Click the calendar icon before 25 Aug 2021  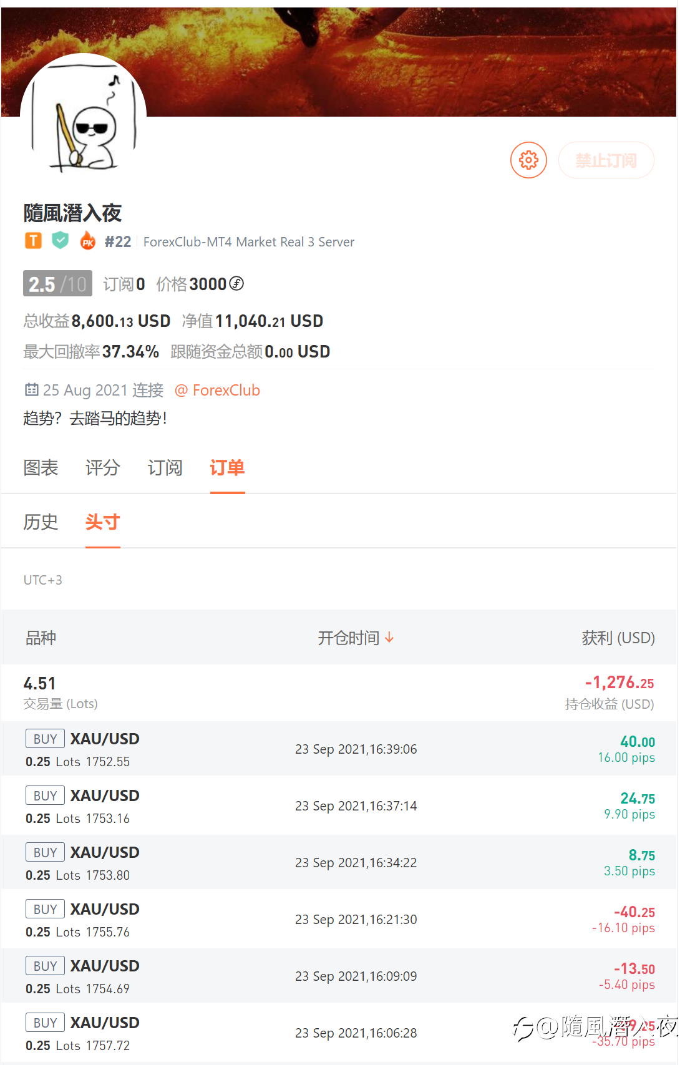pyautogui.click(x=31, y=390)
